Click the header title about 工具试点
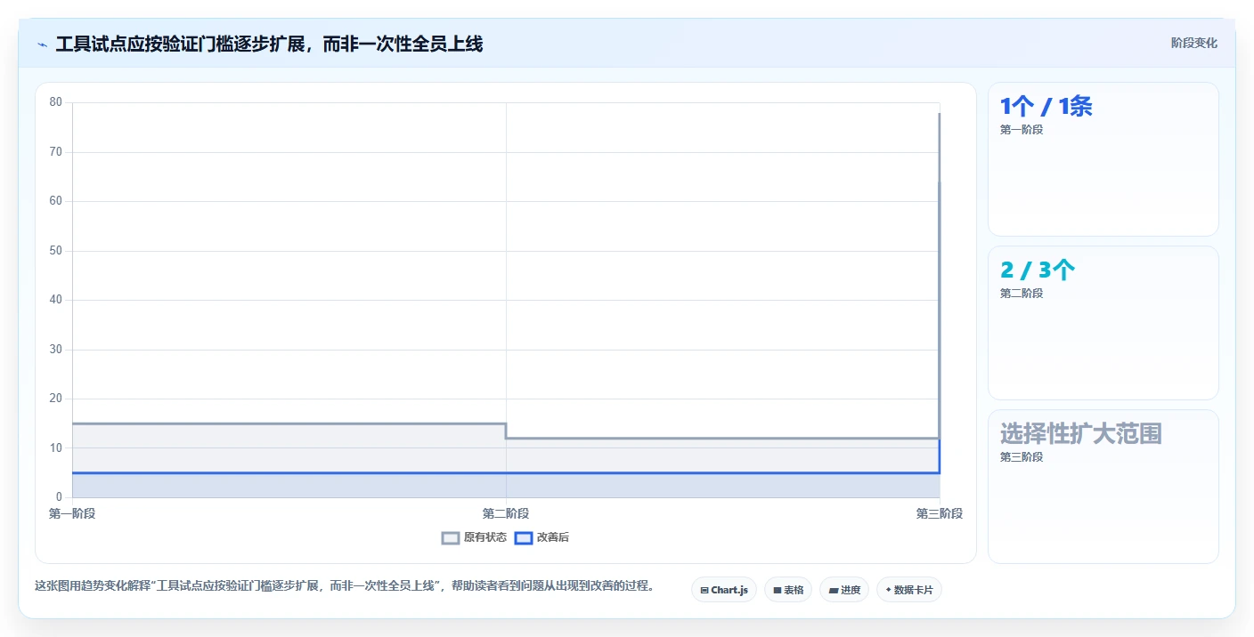This screenshot has width=1254, height=637. tap(269, 44)
